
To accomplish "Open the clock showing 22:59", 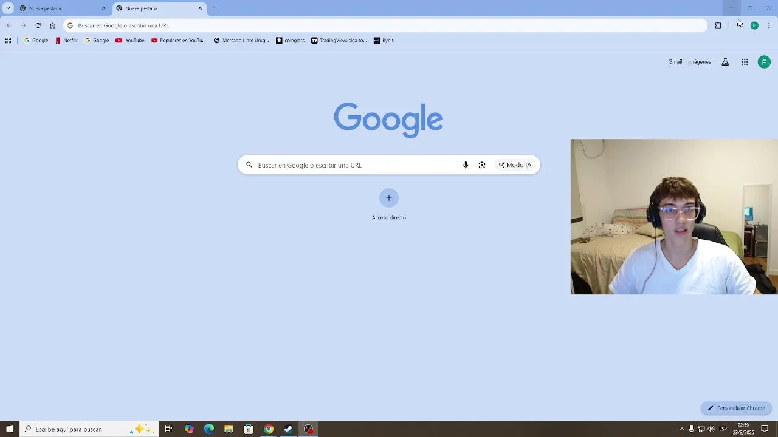I will pyautogui.click(x=743, y=429).
